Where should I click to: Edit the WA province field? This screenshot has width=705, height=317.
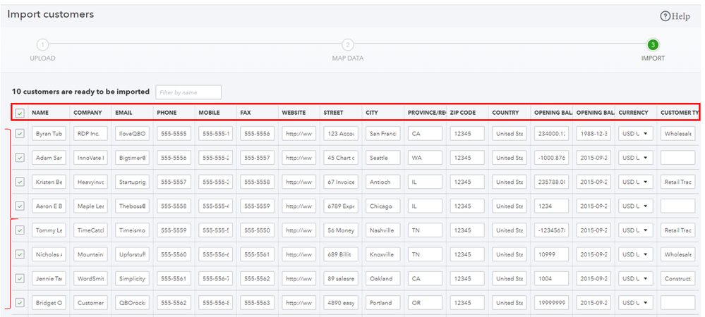tap(425, 158)
